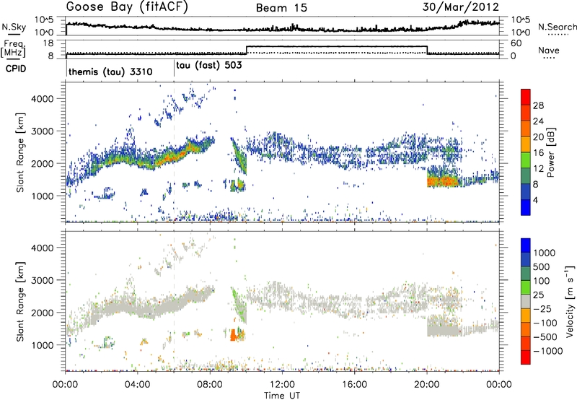The height and width of the screenshot is (400, 577).
Task: Click the '20:00' time axis tick label
Action: click(x=427, y=385)
